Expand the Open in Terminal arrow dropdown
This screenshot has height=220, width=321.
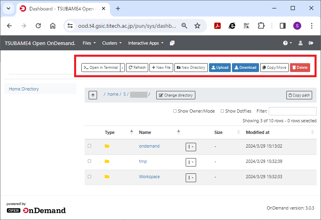[122, 68]
